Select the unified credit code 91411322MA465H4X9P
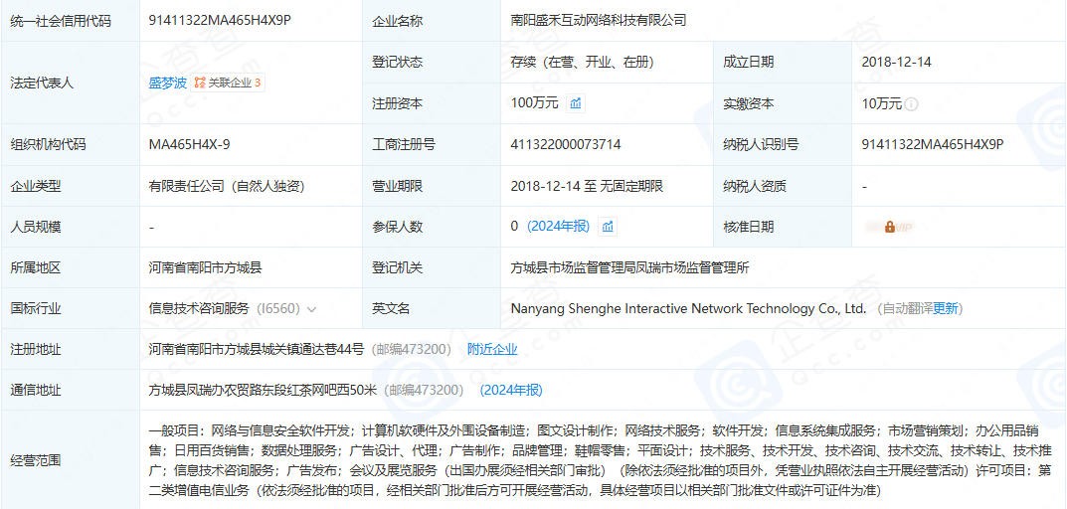The width and height of the screenshot is (1067, 509). (x=220, y=20)
